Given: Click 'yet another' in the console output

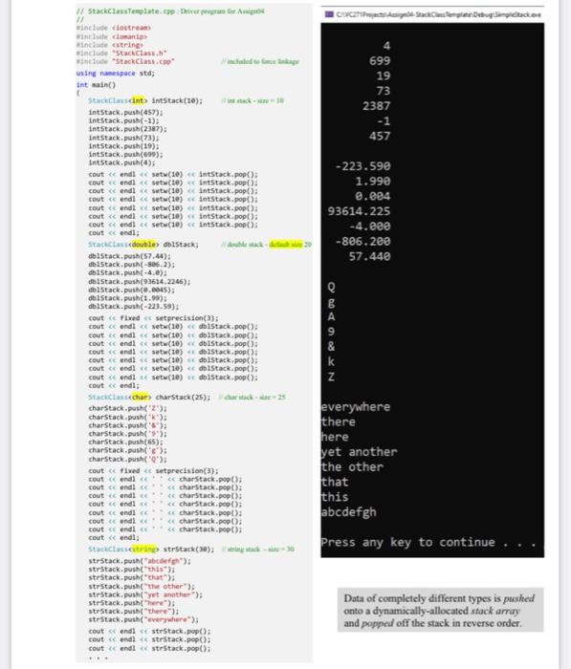Looking at the screenshot, I should (360, 452).
